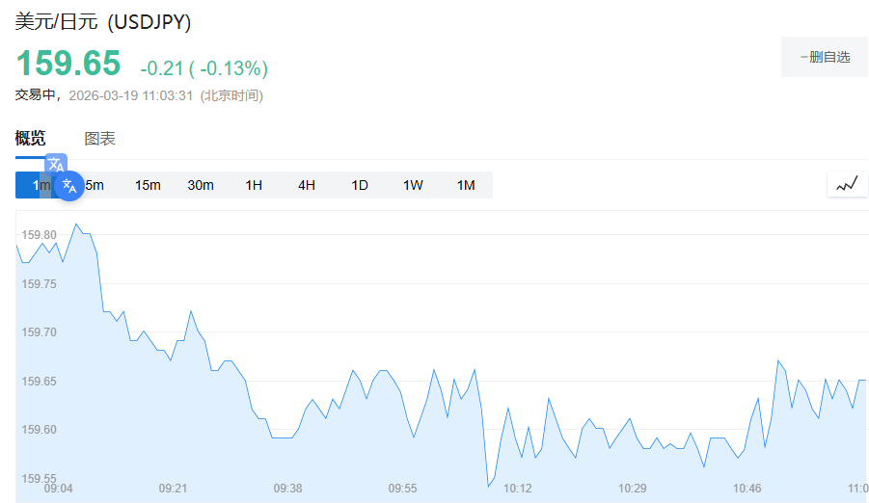869x503 pixels.
Task: Open the 概览 overview tab
Action: (x=30, y=138)
